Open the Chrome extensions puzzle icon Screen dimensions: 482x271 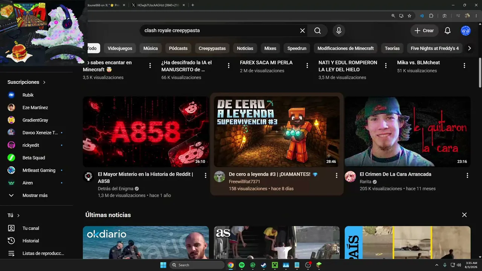(x=431, y=16)
